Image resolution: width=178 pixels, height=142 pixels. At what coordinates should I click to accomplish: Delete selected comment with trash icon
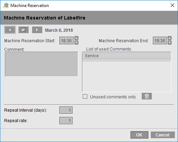point(147,96)
